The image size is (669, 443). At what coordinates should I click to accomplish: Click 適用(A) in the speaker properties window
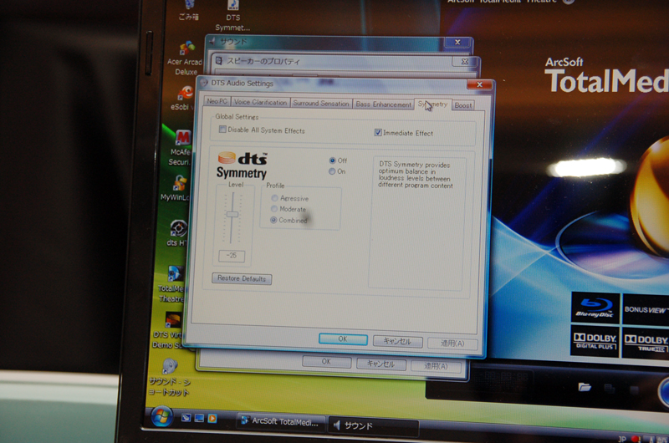coord(436,366)
